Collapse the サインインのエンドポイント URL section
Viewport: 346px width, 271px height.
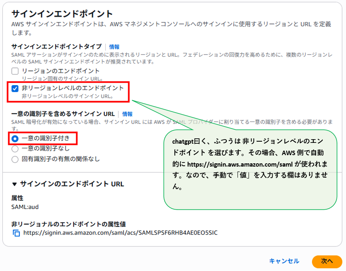click(15, 184)
